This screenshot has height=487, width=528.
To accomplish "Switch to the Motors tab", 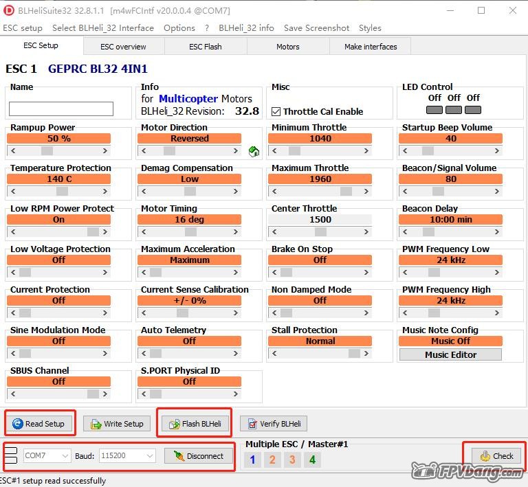I will tap(288, 47).
